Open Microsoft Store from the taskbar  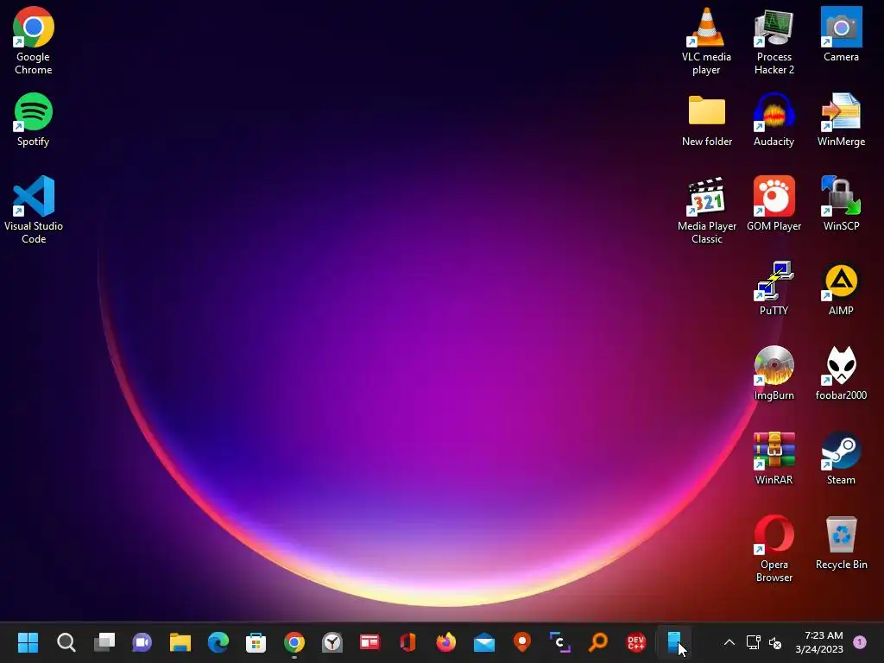pos(256,642)
